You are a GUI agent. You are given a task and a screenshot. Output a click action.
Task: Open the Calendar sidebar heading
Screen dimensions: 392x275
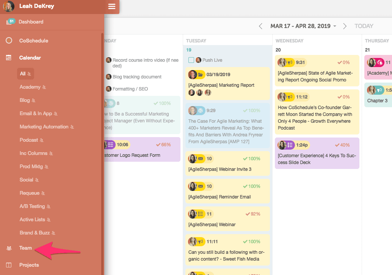[x=30, y=58]
